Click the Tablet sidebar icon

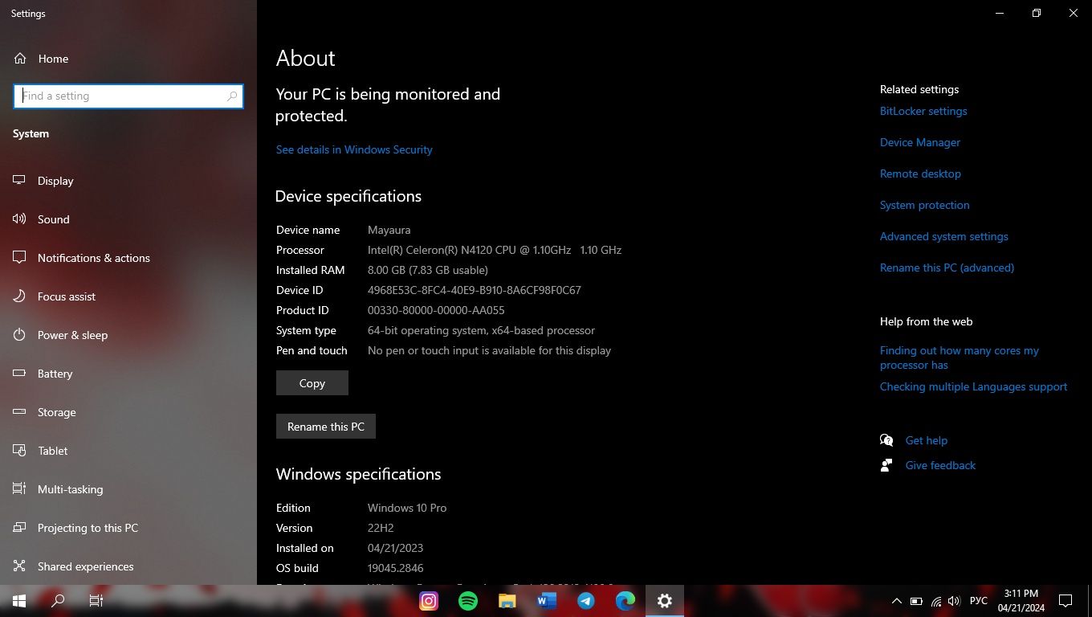pos(19,451)
